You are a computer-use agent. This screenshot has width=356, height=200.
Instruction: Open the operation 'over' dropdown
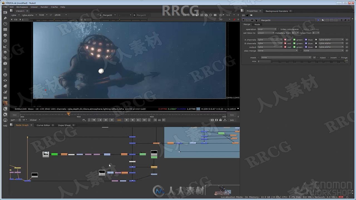coord(267,29)
